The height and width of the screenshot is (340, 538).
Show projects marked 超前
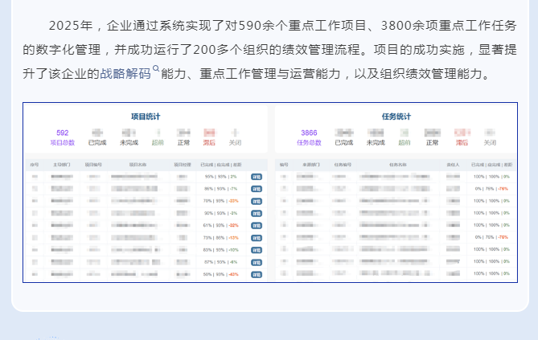coord(158,141)
